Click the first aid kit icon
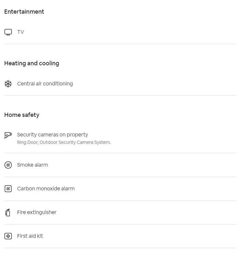Image resolution: width=242 pixels, height=253 pixels. (x=8, y=236)
